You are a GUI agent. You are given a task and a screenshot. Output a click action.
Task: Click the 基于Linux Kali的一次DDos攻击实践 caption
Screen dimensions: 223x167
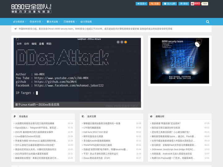[37, 105]
